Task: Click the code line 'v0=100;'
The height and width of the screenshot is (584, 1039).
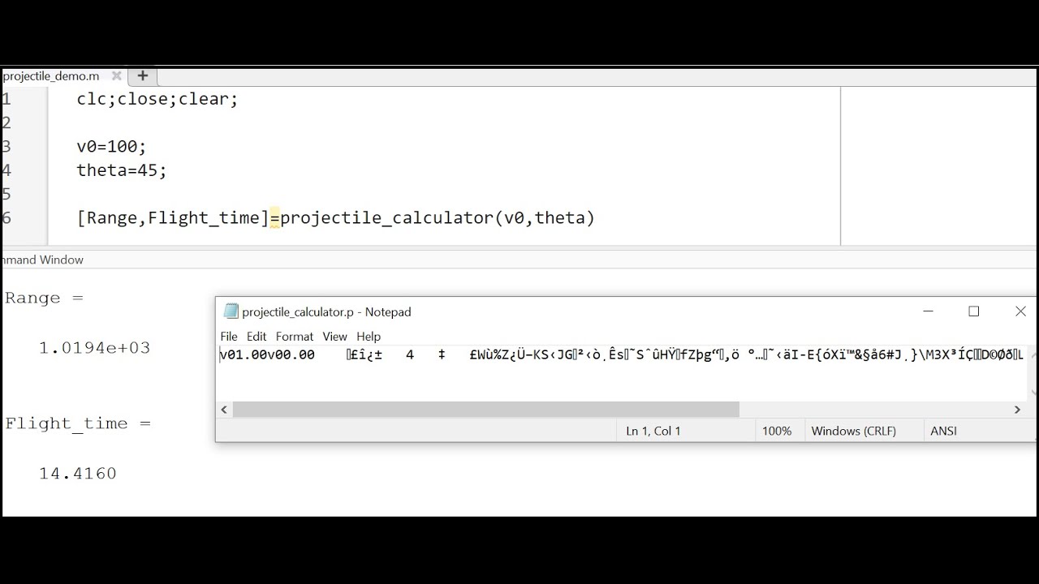Action: 112,147
